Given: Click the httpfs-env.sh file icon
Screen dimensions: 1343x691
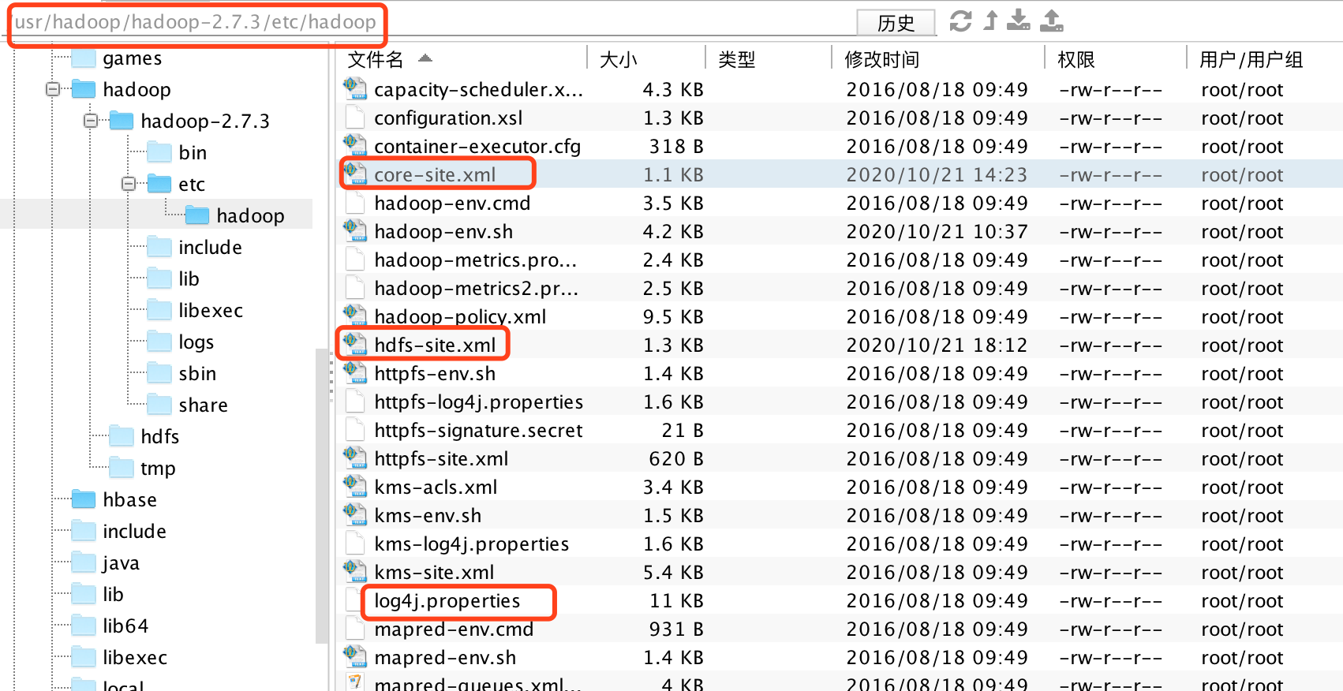Looking at the screenshot, I should [x=355, y=372].
